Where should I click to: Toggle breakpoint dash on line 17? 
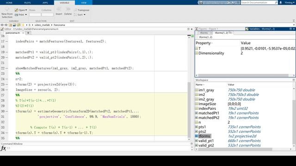(x=6, y=41)
